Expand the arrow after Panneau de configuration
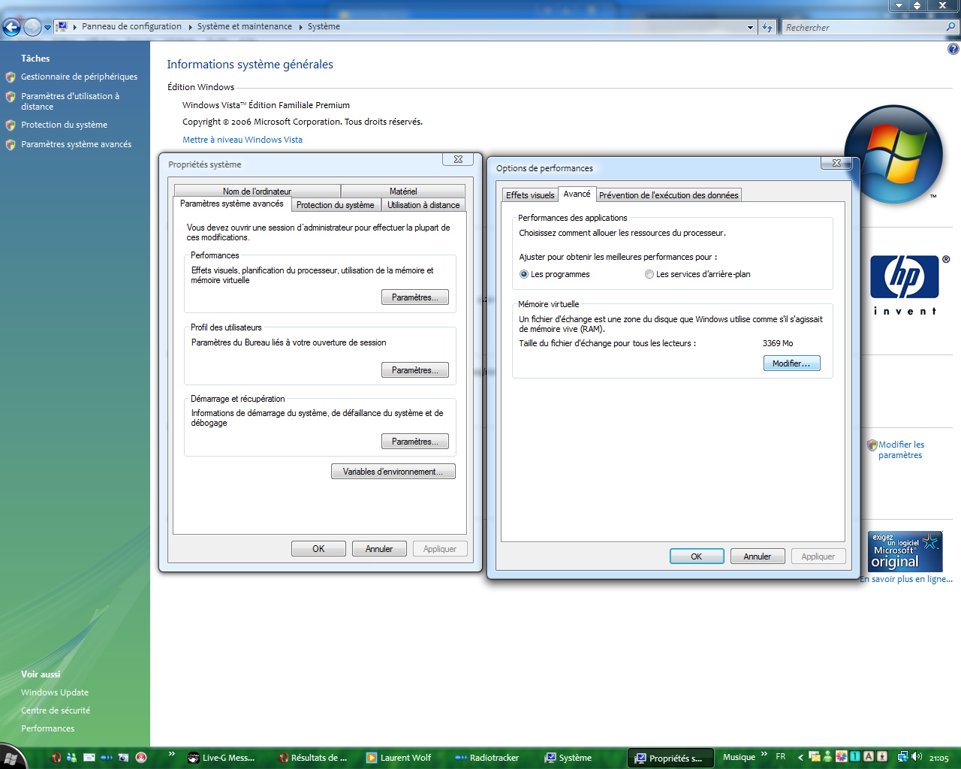Image resolution: width=961 pixels, height=769 pixels. pos(190,27)
